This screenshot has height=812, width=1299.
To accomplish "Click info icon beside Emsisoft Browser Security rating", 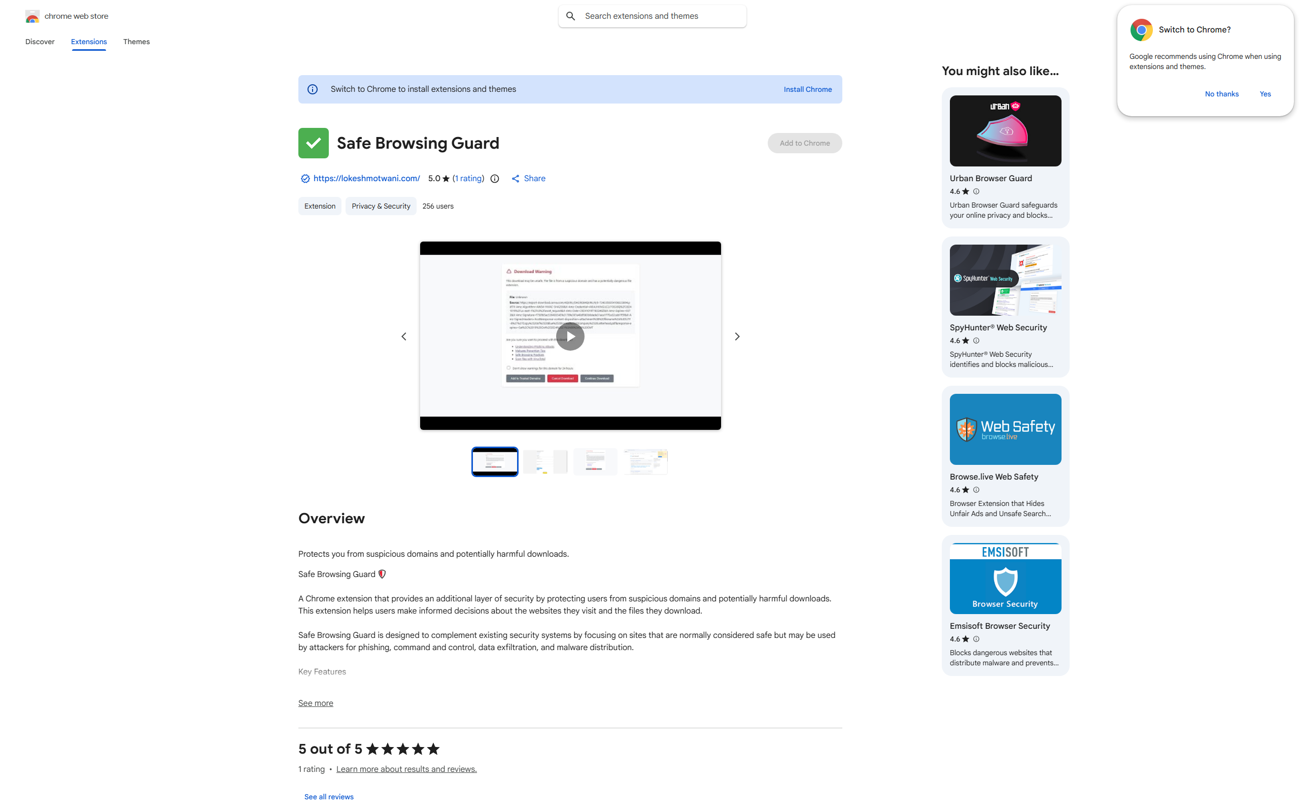I will tap(976, 639).
